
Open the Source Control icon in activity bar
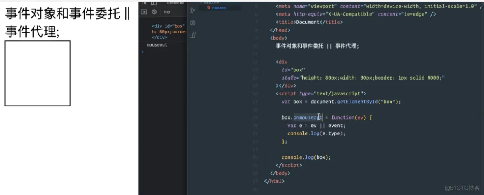(193, 11)
